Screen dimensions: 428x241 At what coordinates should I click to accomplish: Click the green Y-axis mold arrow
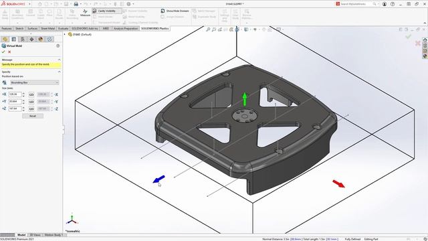click(x=245, y=99)
